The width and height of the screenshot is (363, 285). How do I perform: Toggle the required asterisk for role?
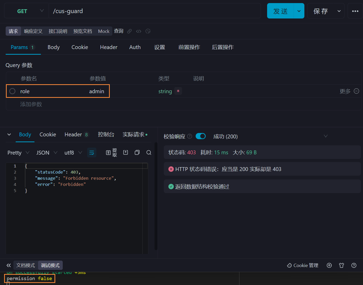[x=178, y=91]
